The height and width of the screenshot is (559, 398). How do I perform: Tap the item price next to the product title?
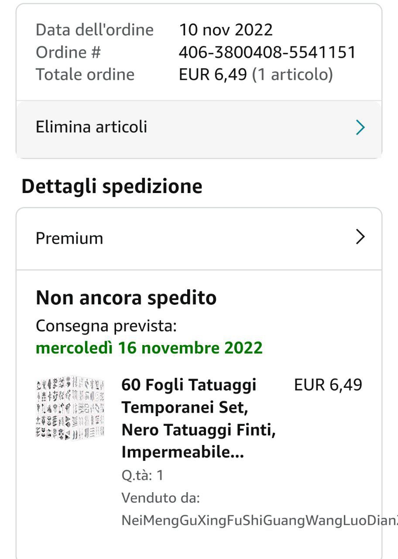pos(328,385)
